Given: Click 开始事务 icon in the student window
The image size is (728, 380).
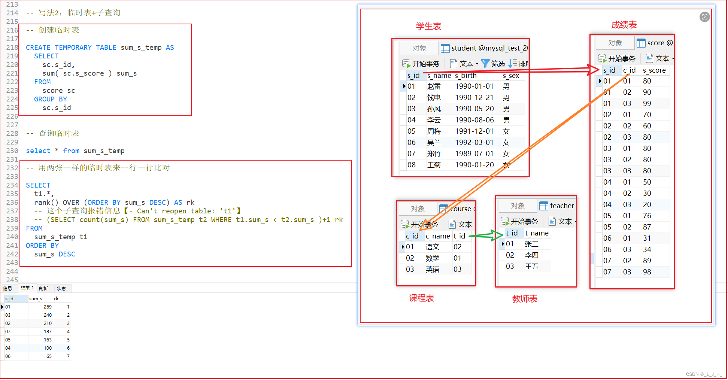Looking at the screenshot, I should (x=406, y=64).
